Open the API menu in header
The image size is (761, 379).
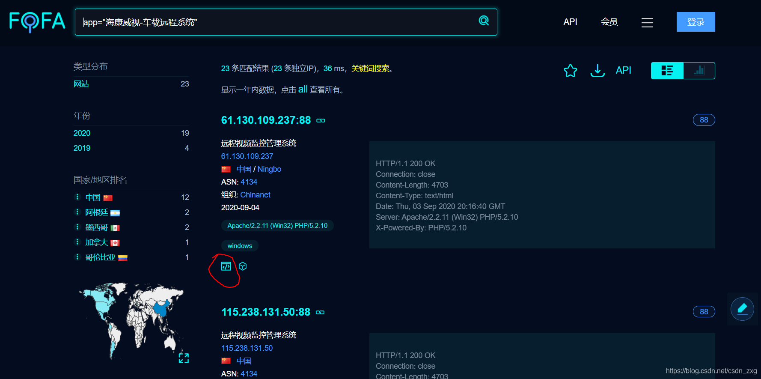click(570, 22)
